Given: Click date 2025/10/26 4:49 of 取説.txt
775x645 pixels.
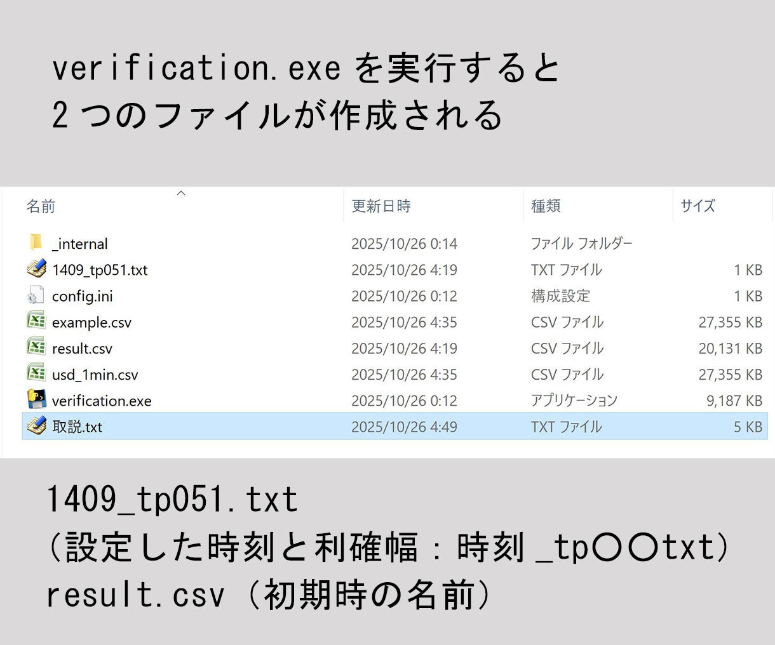Looking at the screenshot, I should (x=404, y=427).
